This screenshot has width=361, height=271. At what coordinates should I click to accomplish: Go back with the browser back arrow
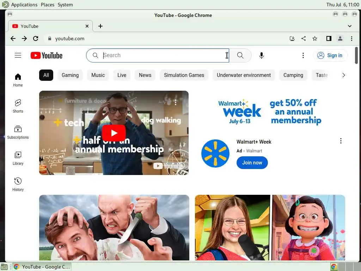(13, 38)
